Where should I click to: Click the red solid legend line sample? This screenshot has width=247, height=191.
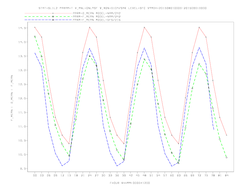[48, 13]
